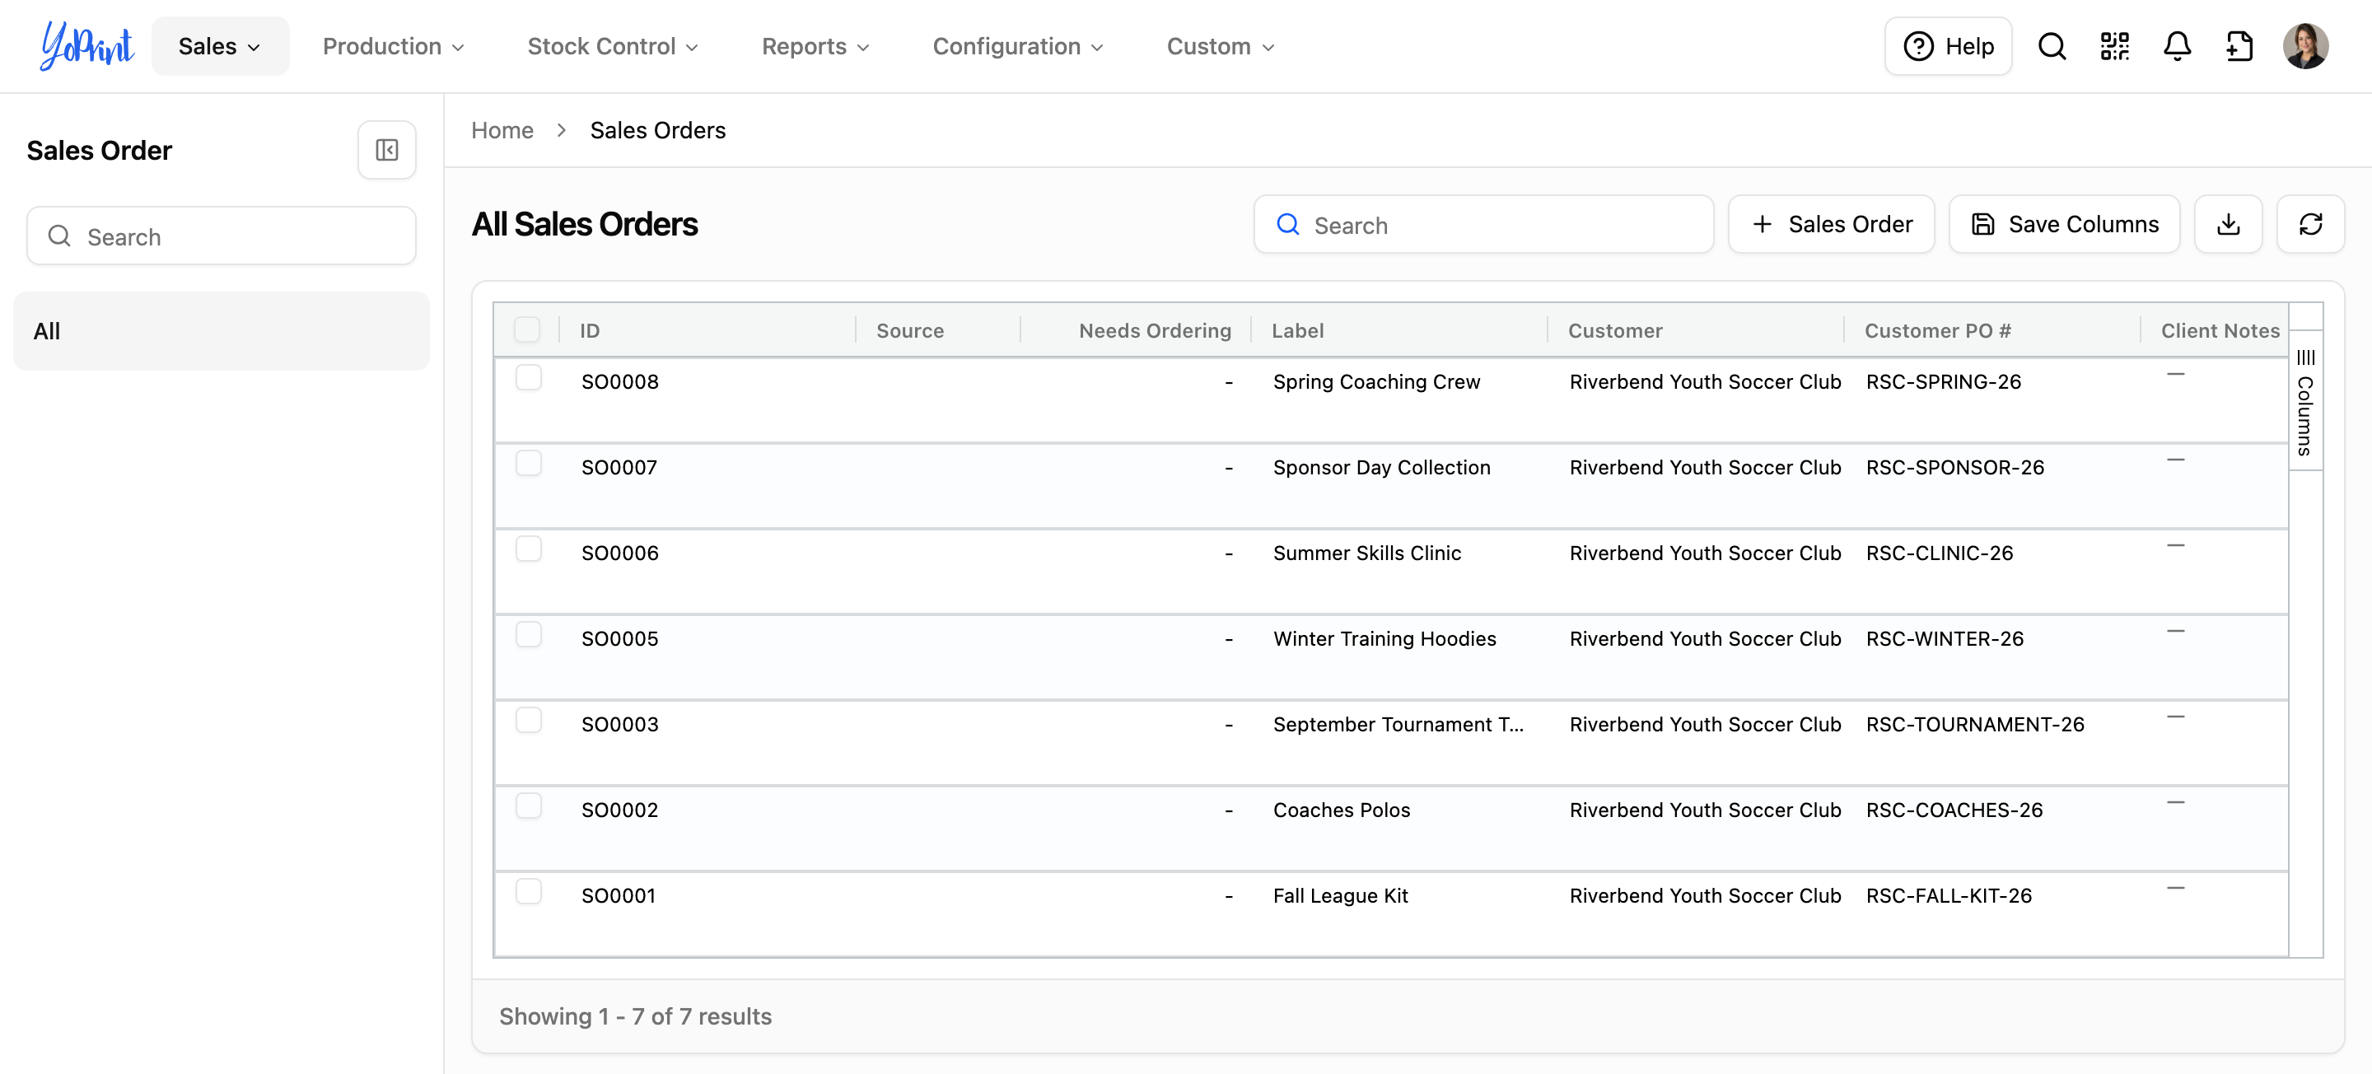Open user profile avatar menu
The image size is (2372, 1074).
click(2306, 46)
